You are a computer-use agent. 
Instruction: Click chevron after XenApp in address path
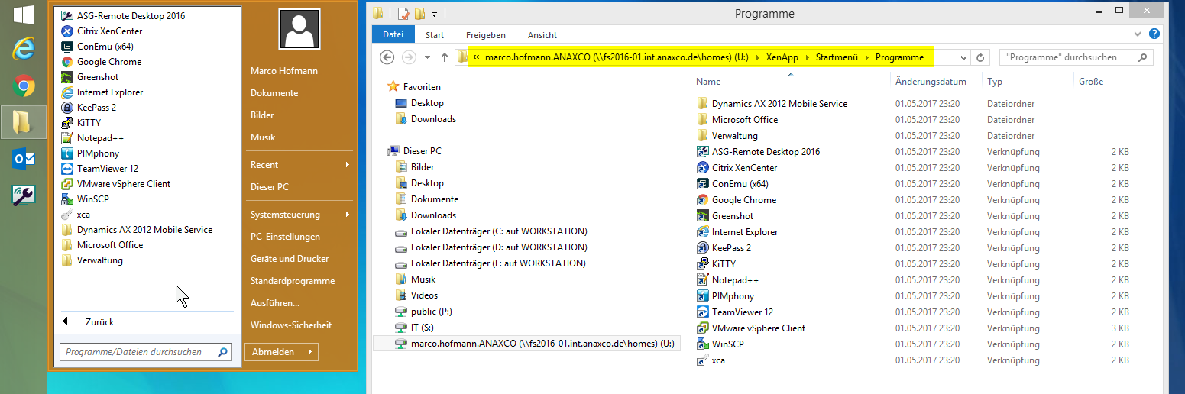[x=807, y=57]
